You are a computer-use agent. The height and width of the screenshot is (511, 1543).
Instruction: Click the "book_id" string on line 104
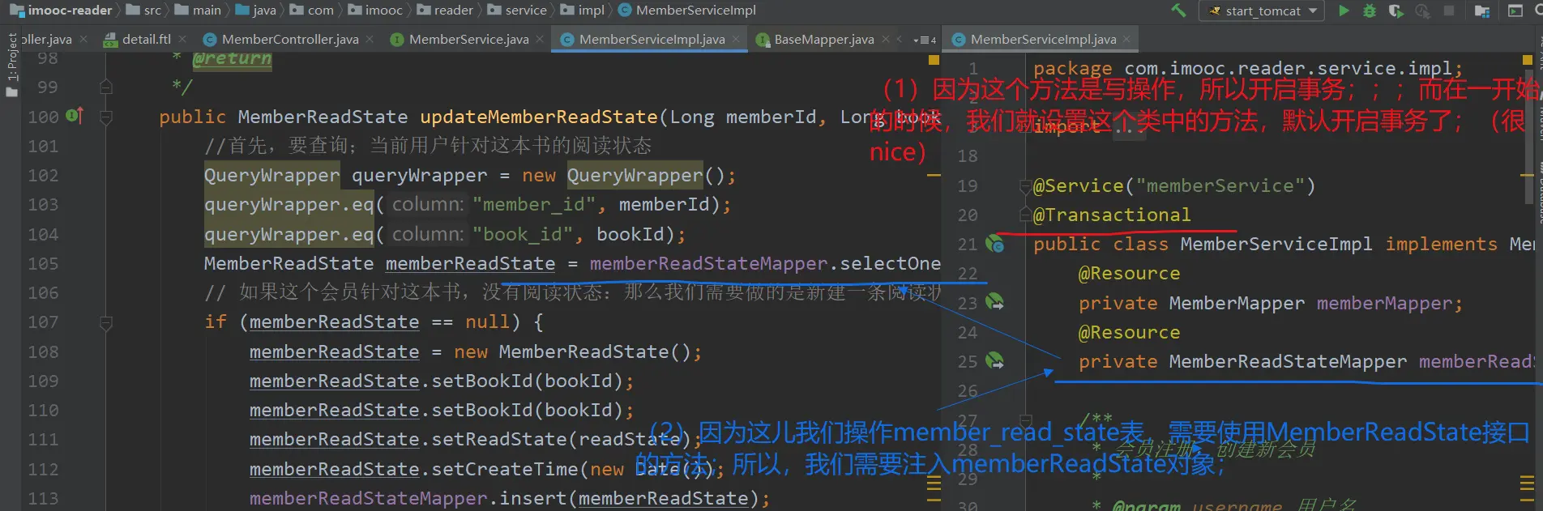(x=523, y=234)
